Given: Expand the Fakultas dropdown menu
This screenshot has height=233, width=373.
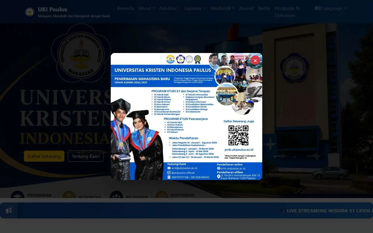Looking at the screenshot, I should coord(169,8).
